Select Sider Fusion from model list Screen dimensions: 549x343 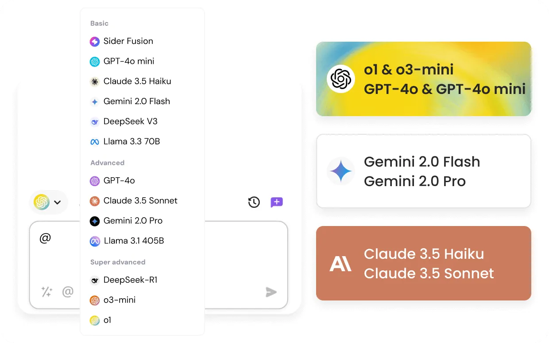128,41
